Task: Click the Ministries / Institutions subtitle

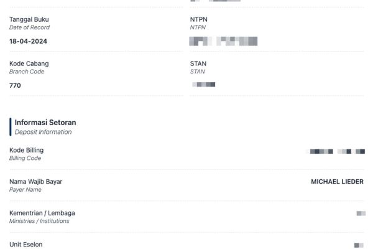Action: click(39, 221)
